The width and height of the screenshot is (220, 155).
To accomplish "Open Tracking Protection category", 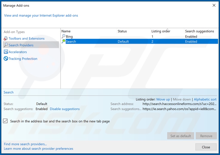I will [23, 59].
